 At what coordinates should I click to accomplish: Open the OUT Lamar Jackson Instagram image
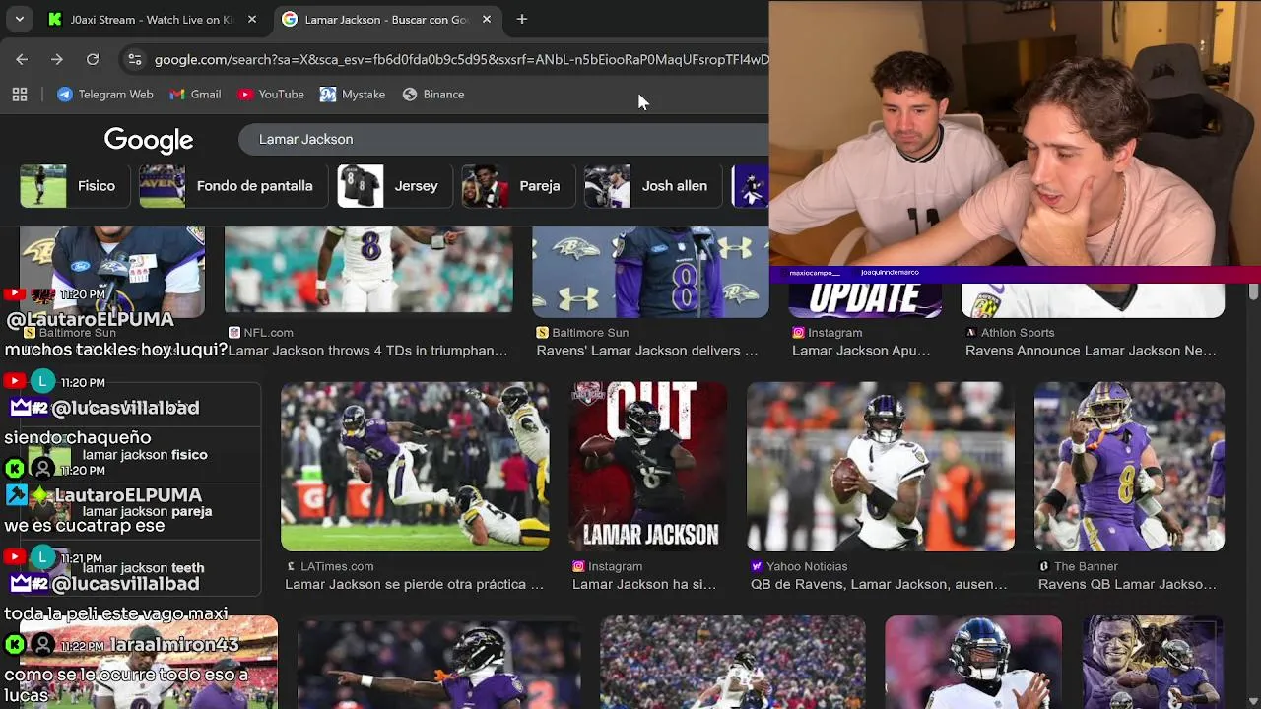[x=648, y=467]
